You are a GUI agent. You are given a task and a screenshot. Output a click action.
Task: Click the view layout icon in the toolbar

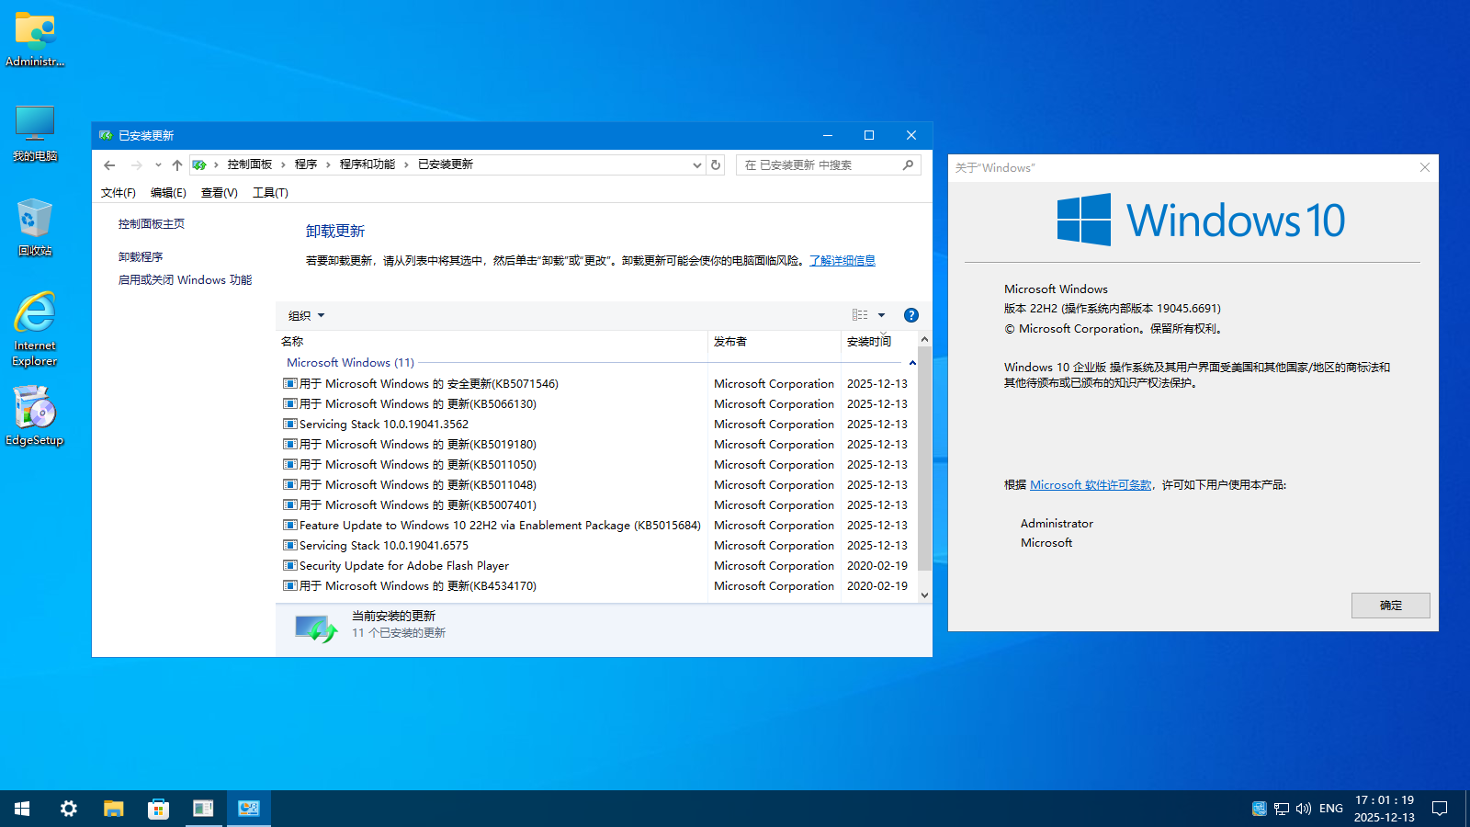click(x=860, y=315)
